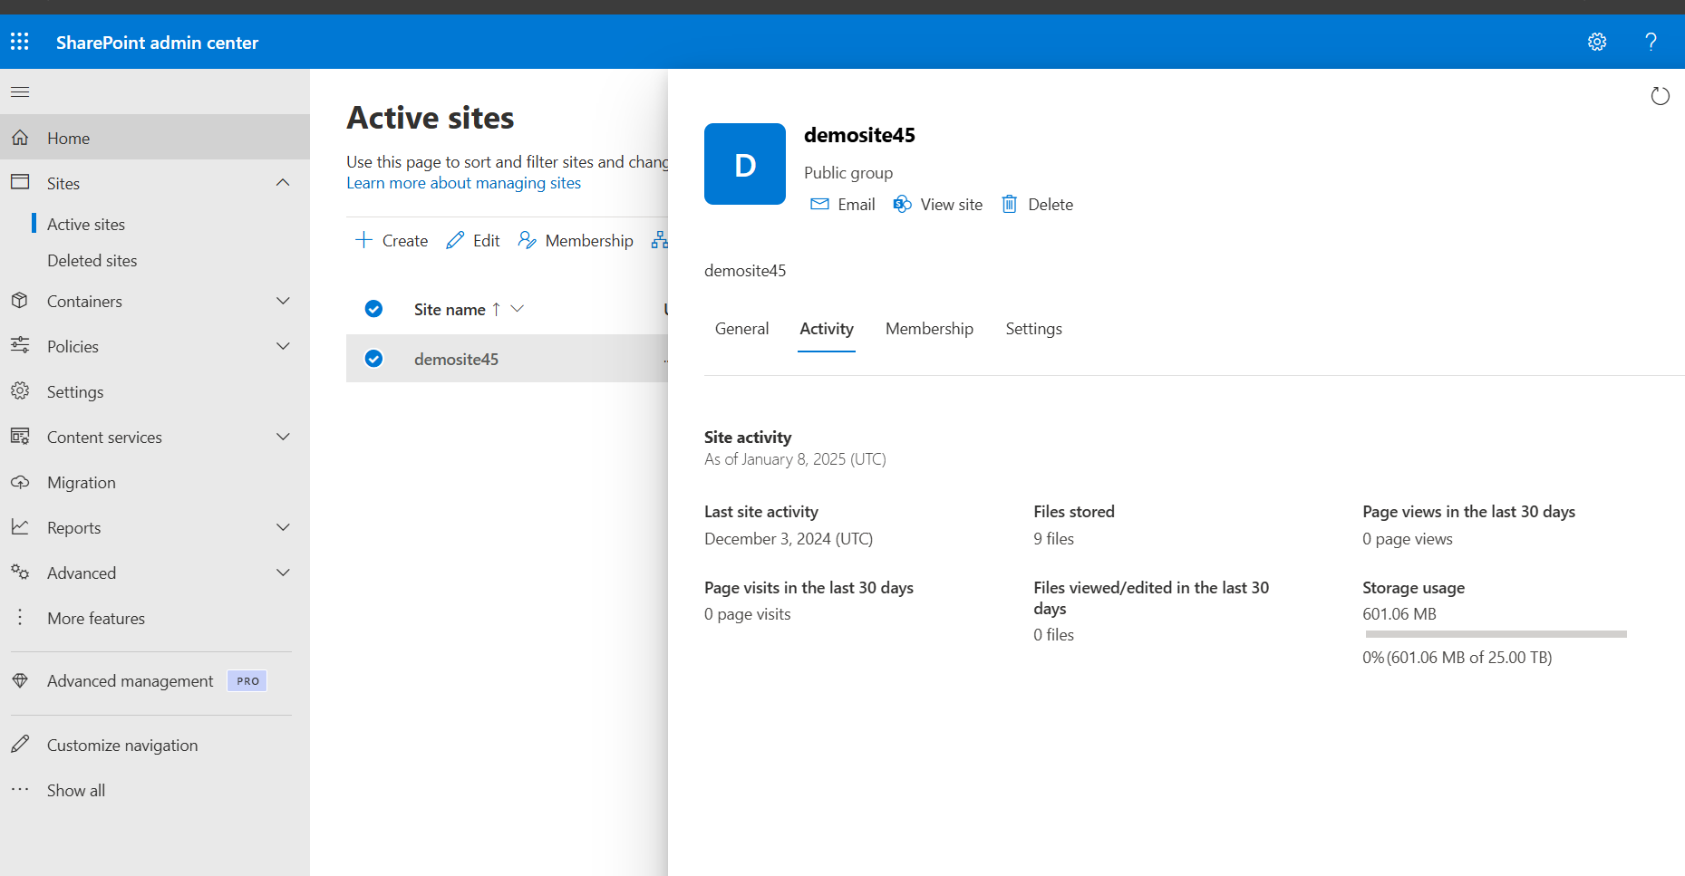
Task: Click the Membership toolbar button label
Action: click(589, 241)
